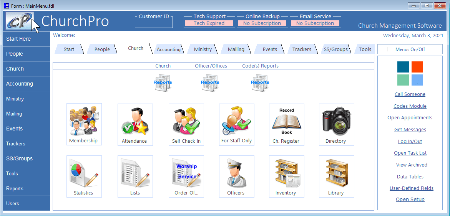Open the Directory camera icon
Image resolution: width=450 pixels, height=216 pixels.
point(337,124)
